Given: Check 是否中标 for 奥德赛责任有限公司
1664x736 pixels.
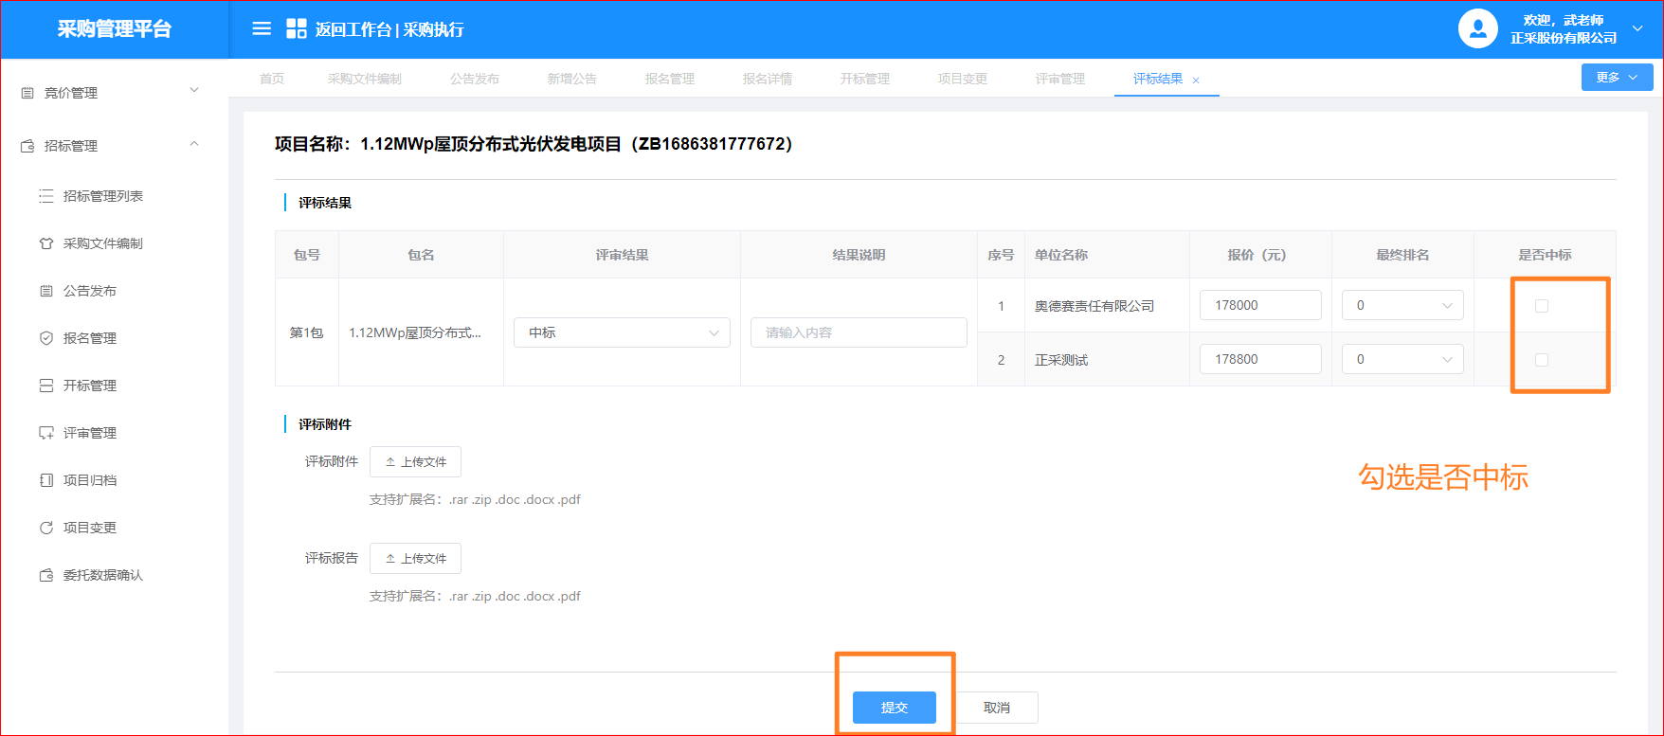Looking at the screenshot, I should 1542,306.
